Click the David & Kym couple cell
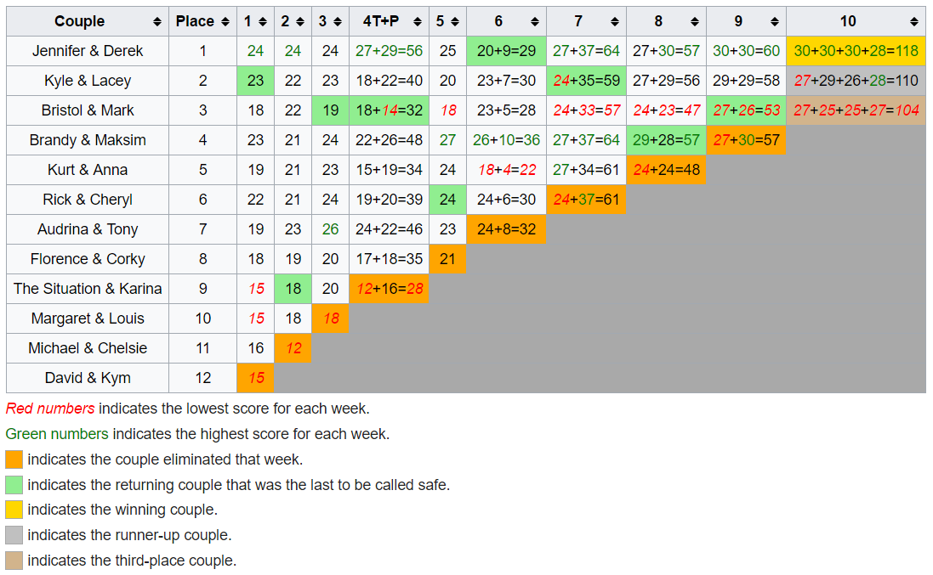The height and width of the screenshot is (575, 933). [x=88, y=378]
